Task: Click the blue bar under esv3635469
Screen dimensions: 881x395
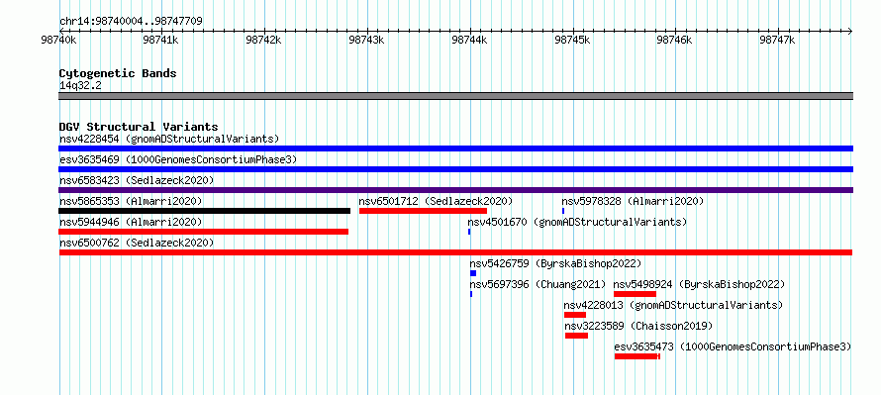Action: pos(455,169)
